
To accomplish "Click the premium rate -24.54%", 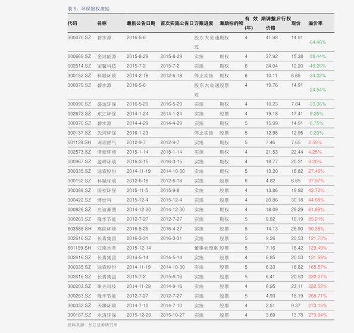I will click(317, 90).
